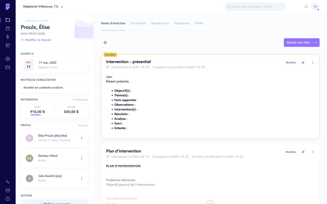327x204 pixels.
Task: Expand the Stéphanie Villeneuve user dropdown
Action: [43, 7]
